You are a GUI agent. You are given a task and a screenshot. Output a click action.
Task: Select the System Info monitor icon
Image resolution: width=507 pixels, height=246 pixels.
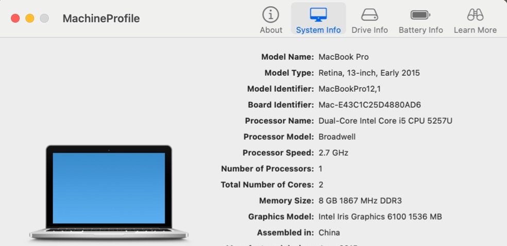[318, 15]
